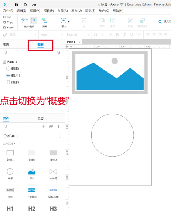Close the Page 1 canvas tab
This screenshot has width=171, height=222.
[79, 42]
